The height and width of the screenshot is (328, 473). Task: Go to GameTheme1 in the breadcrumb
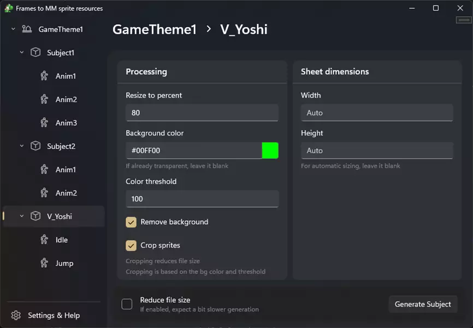pyautogui.click(x=154, y=30)
